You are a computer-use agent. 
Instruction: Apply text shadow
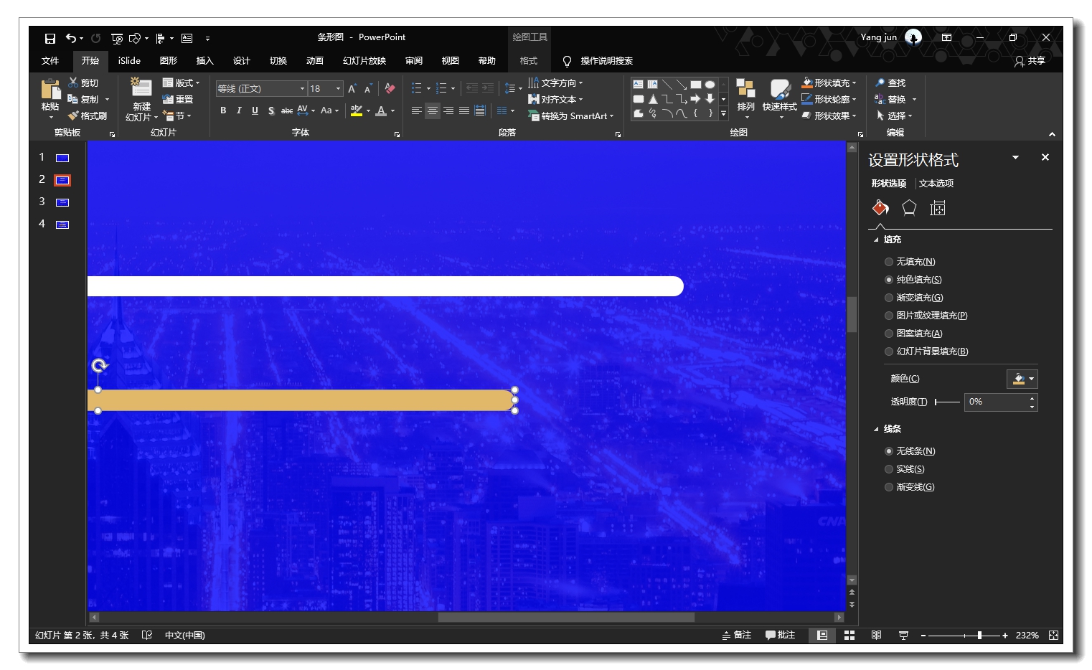[x=270, y=110]
